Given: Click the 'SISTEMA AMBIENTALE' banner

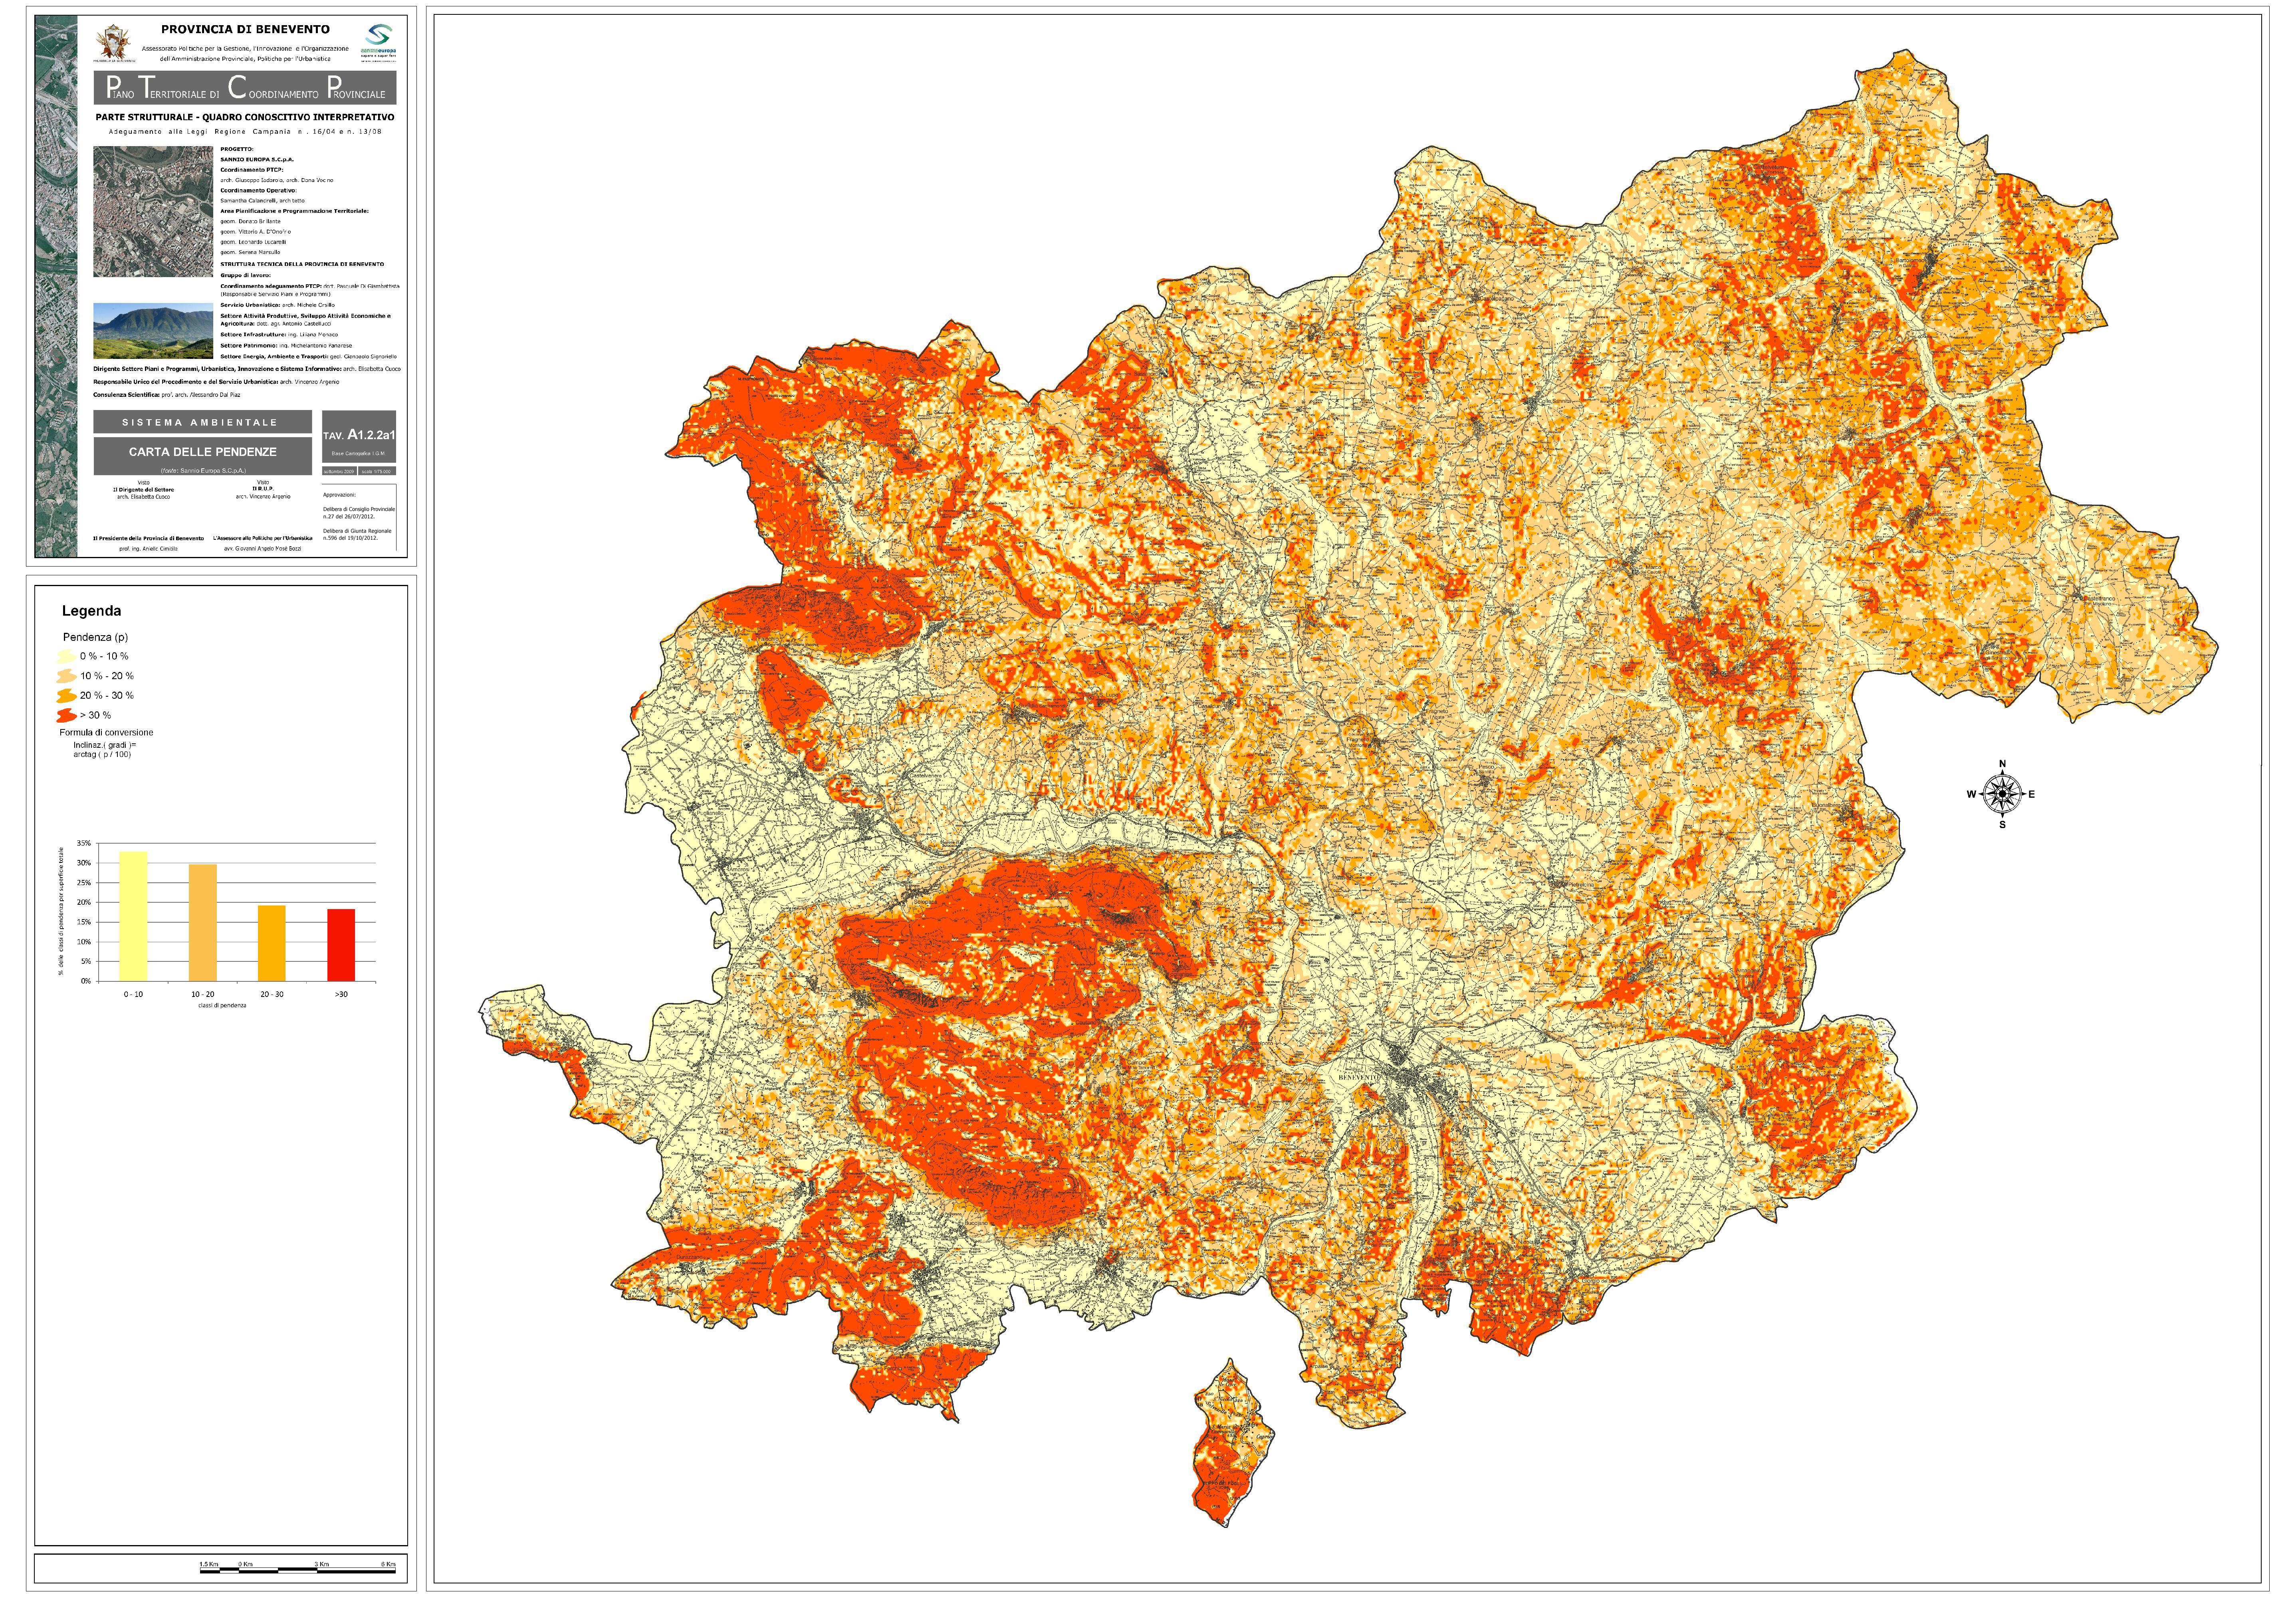Looking at the screenshot, I should click(x=203, y=422).
